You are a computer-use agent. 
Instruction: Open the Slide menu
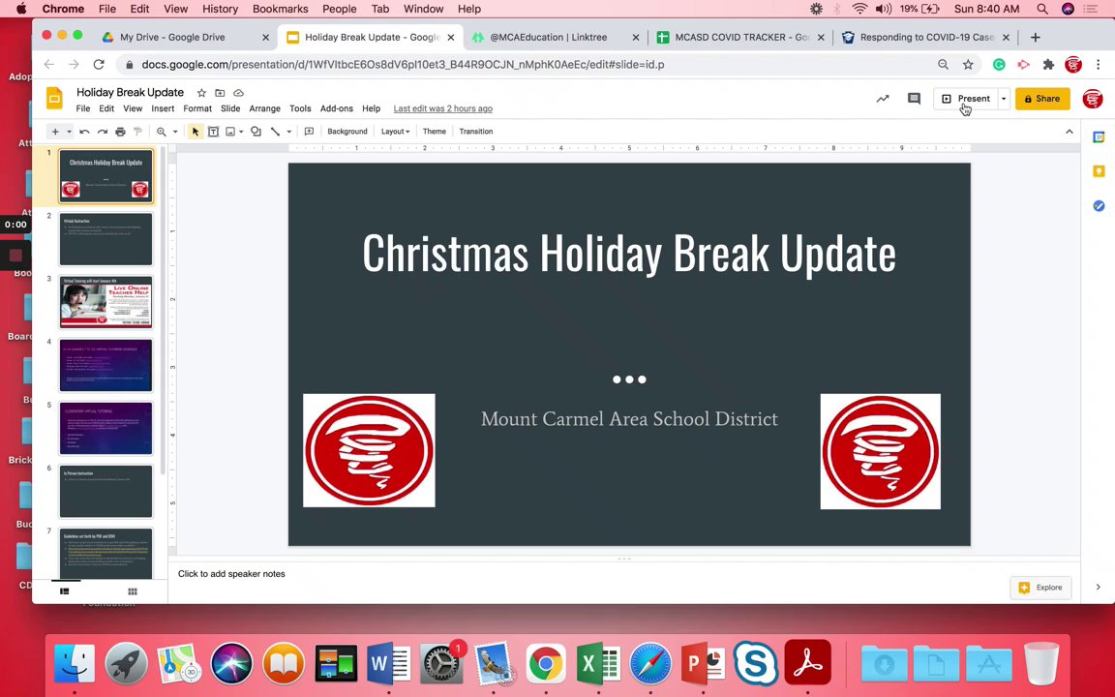click(230, 108)
